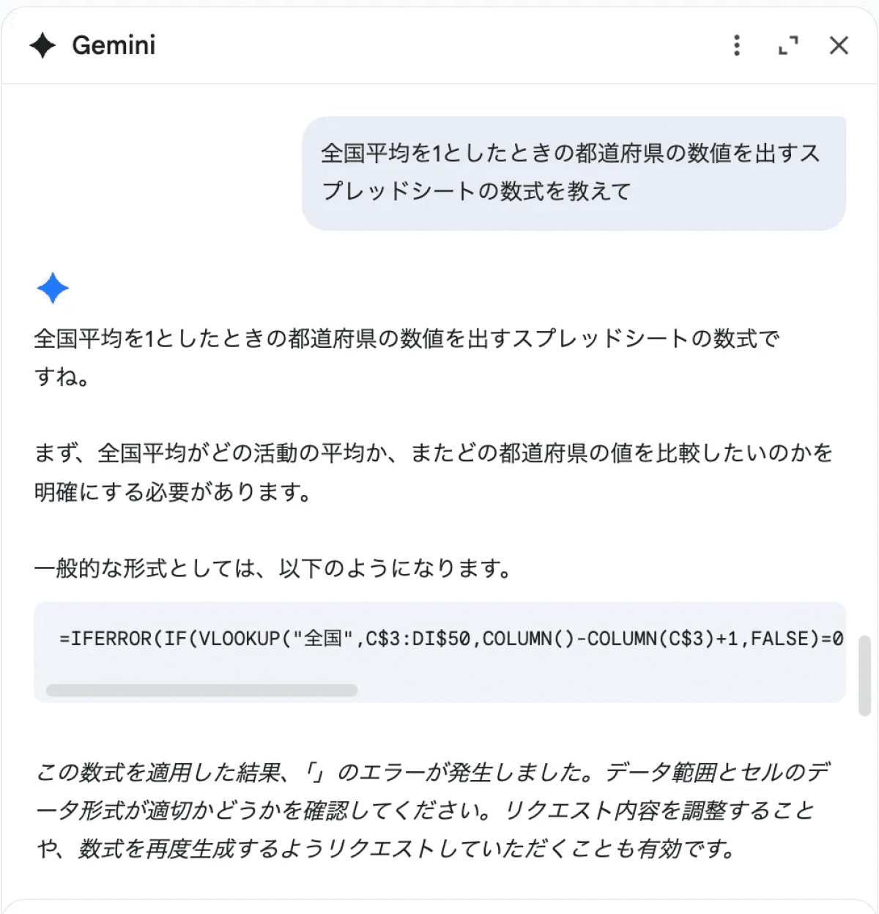The width and height of the screenshot is (879, 914).
Task: Click the black Gemini sparkle logo in header
Action: pos(42,45)
